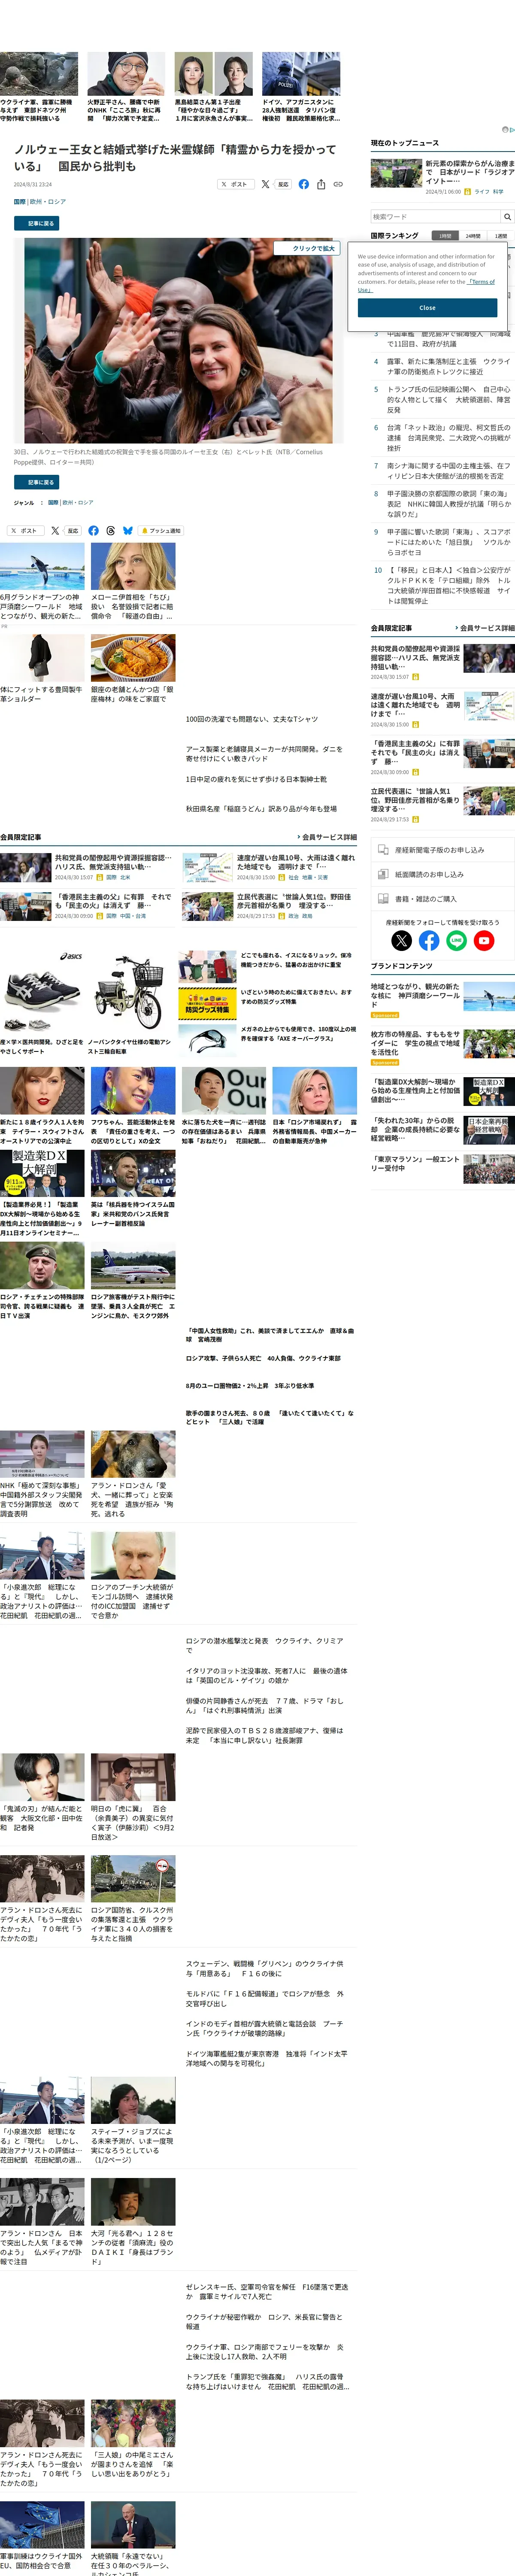Viewport: 515px width, 2576px height.
Task: Click the main royal wedding article photo
Action: [x=178, y=340]
